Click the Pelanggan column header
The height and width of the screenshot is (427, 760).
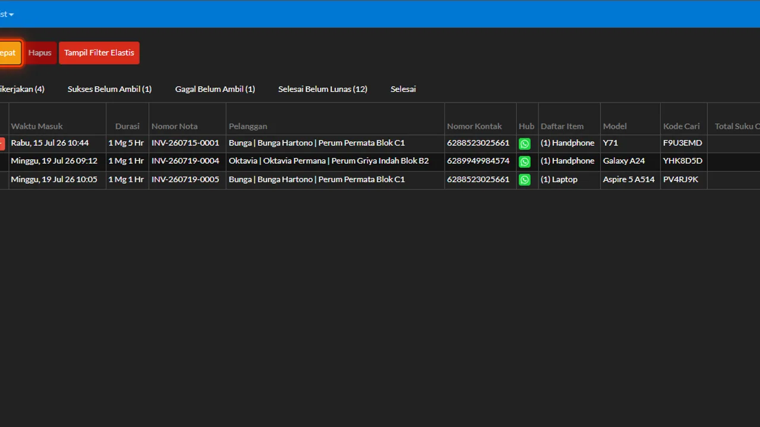(x=248, y=126)
